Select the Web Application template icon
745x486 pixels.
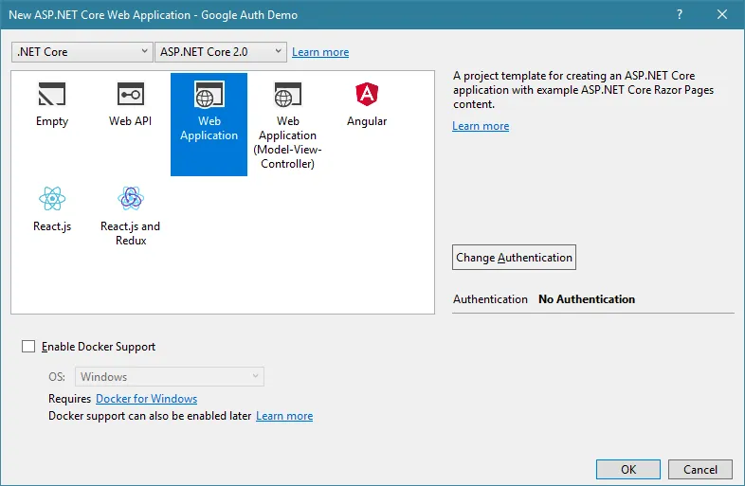click(x=209, y=94)
